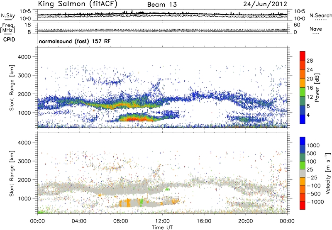This screenshot has width=332, height=230.
Task: Click the 'N.Sky' legend label
Action: tap(8, 15)
